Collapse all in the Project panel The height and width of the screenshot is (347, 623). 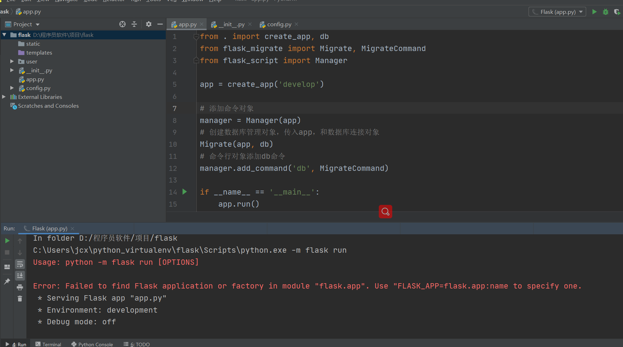tap(134, 24)
